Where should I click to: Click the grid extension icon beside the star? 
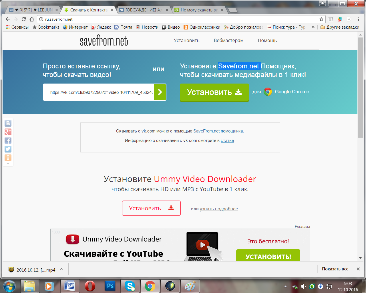coord(331,19)
